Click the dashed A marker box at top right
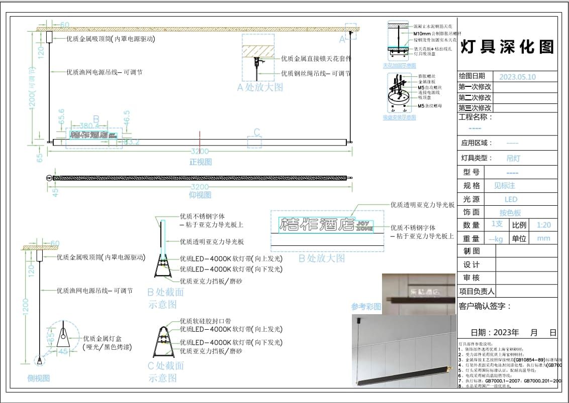Screen dimensions: 569x403 point(351,31)
